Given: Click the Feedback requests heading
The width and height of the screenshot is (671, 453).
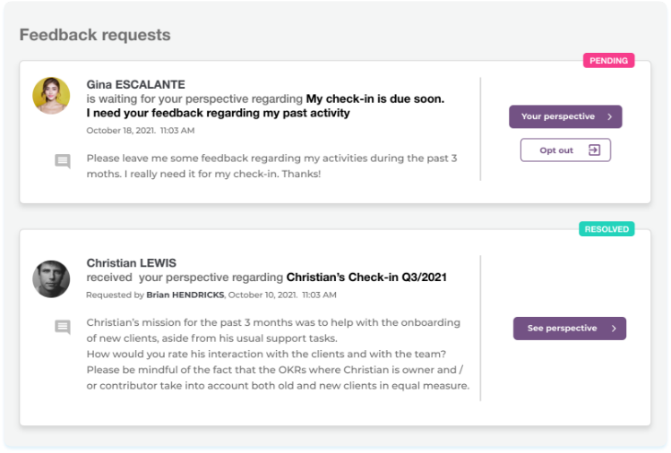Looking at the screenshot, I should (95, 36).
